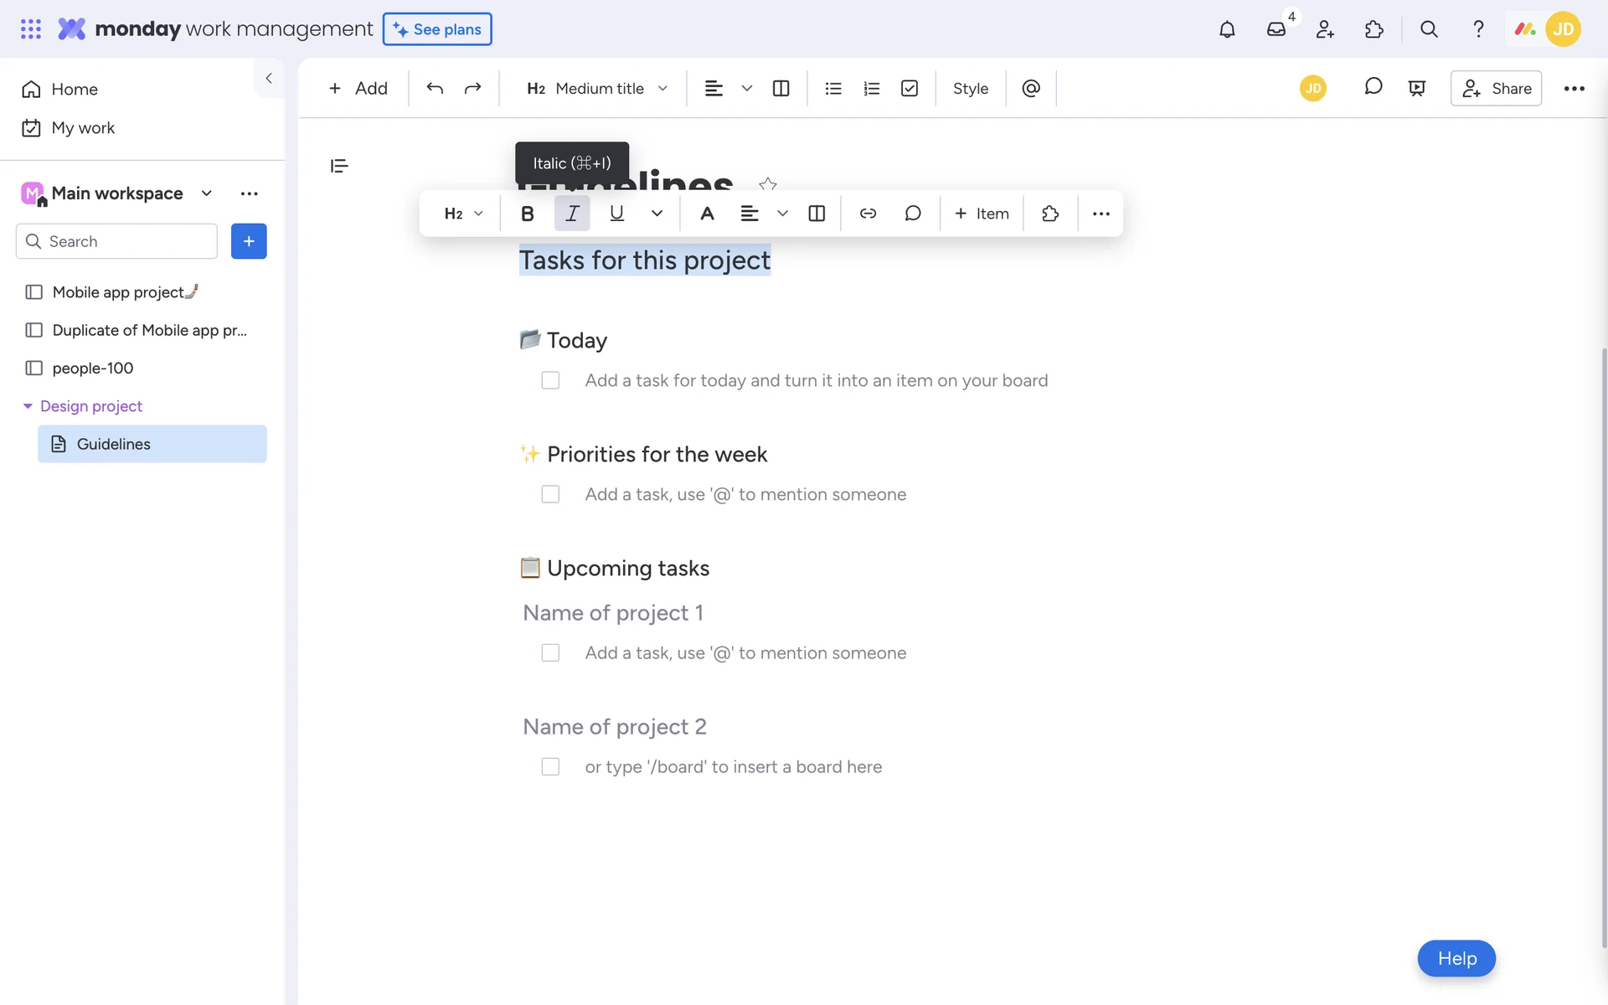The height and width of the screenshot is (1005, 1608).
Task: Click the See plans button
Action: pyautogui.click(x=437, y=29)
